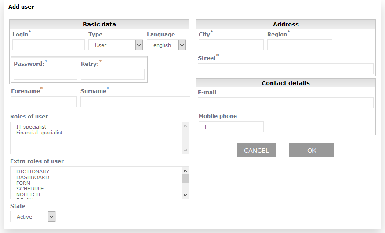
Task: Open the Type dropdown
Action: pos(116,45)
